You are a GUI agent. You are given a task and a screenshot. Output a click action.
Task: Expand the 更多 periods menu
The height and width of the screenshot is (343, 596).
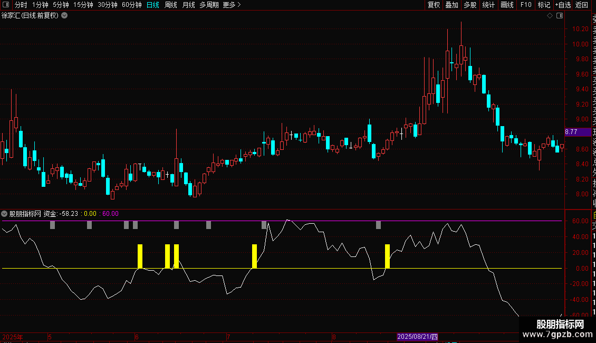(232, 5)
